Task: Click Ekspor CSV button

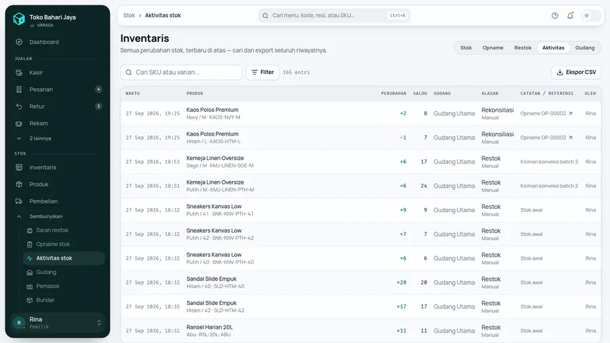Action: click(x=576, y=73)
